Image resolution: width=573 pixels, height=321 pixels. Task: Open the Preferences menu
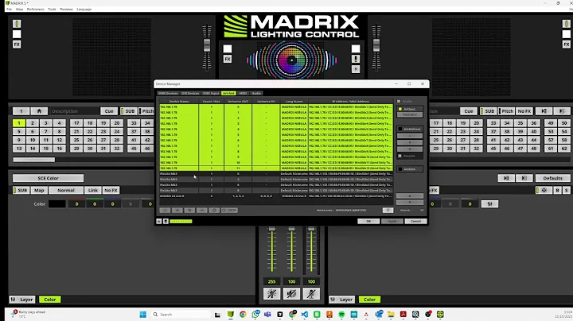pyautogui.click(x=36, y=9)
